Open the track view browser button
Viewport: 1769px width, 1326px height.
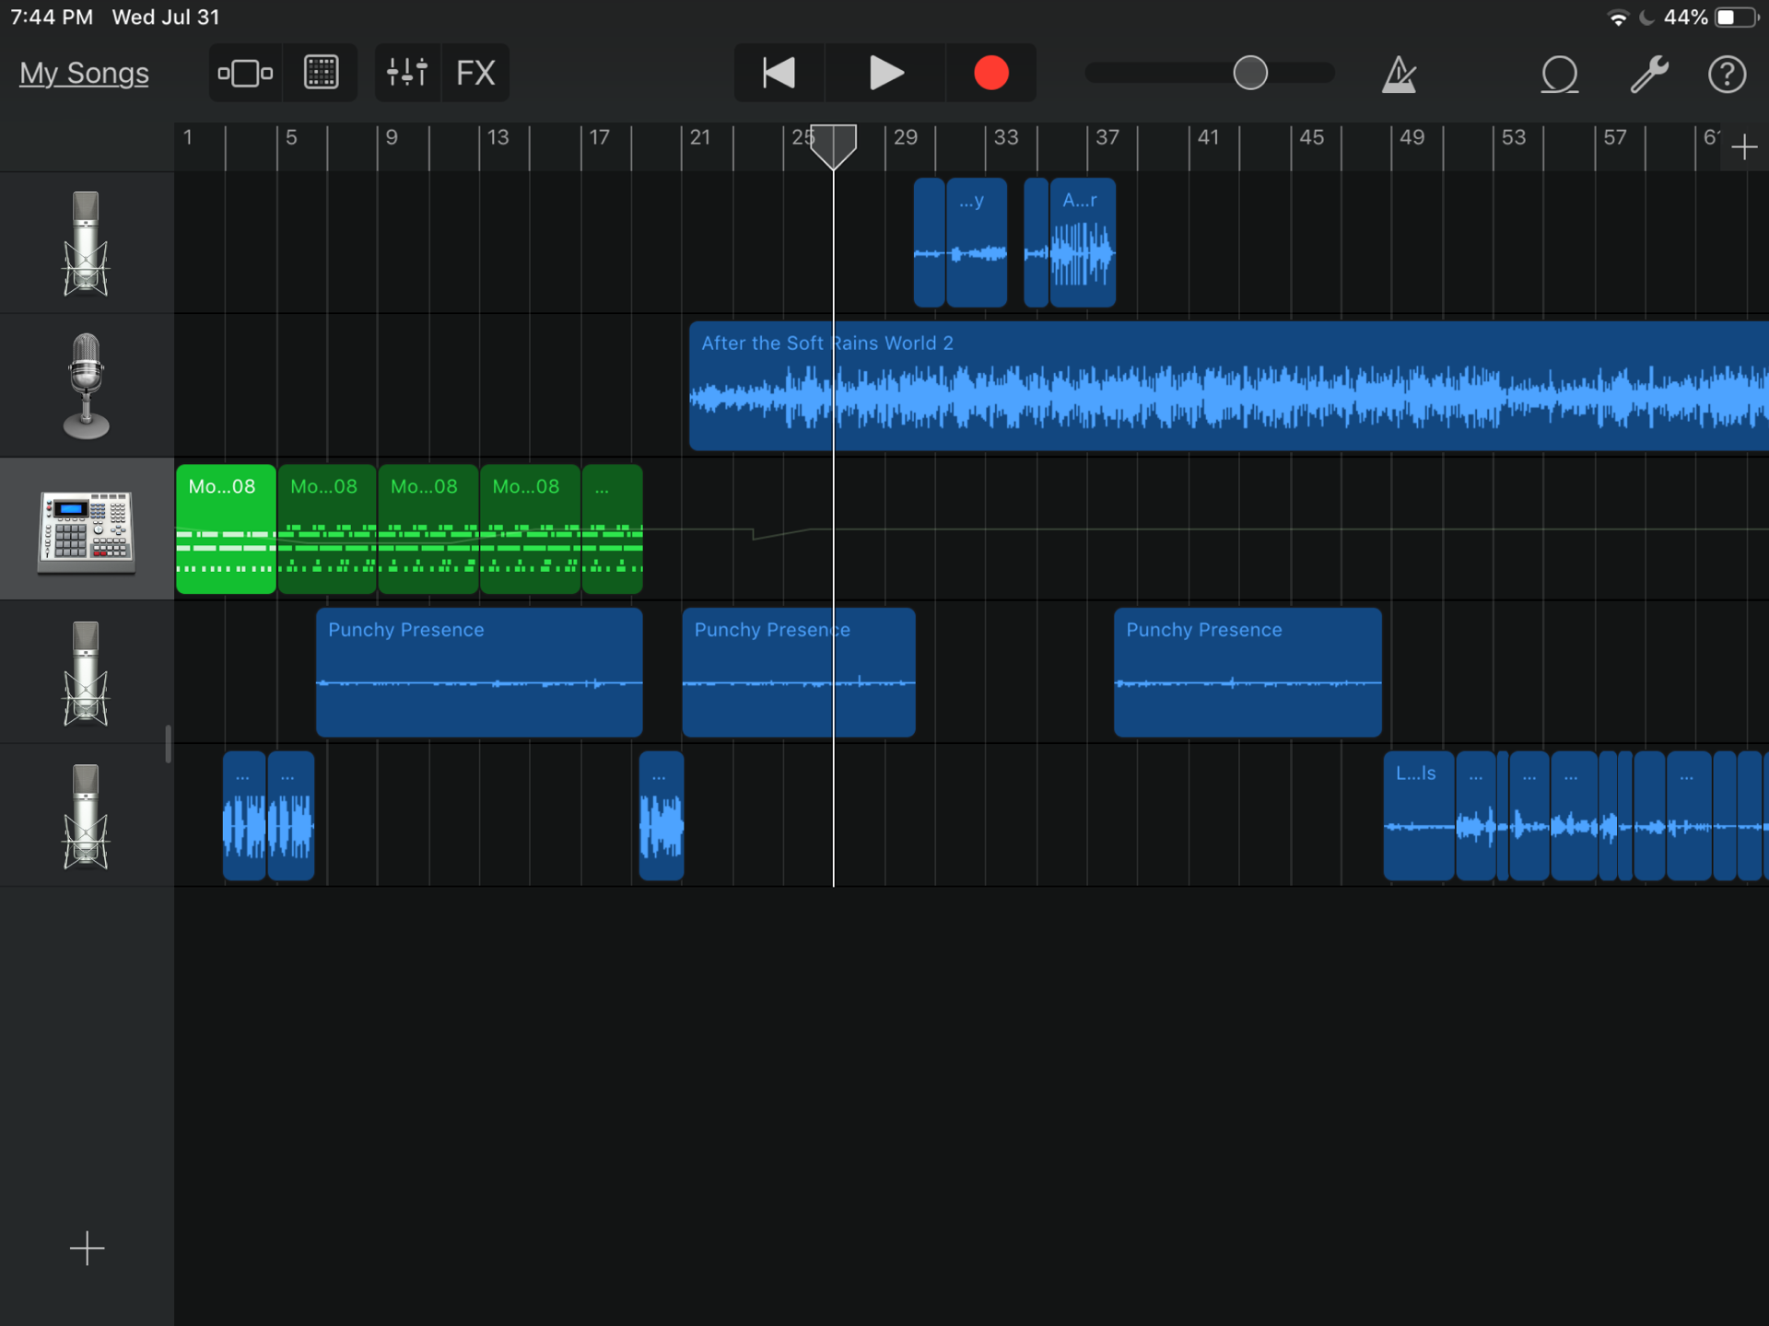[x=245, y=73]
